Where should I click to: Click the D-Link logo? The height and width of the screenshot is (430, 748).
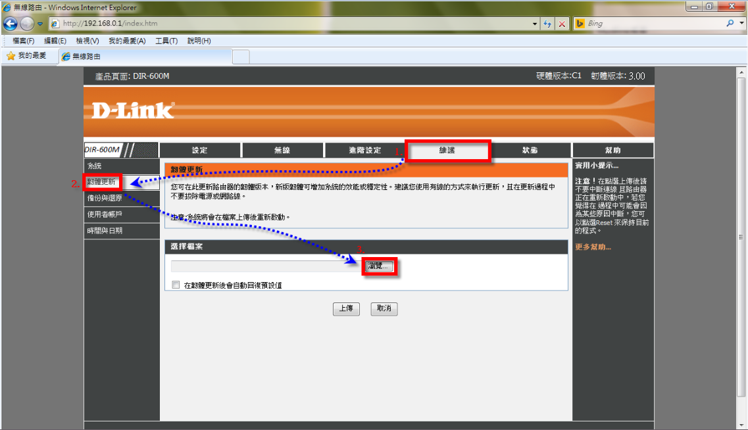[x=133, y=110]
